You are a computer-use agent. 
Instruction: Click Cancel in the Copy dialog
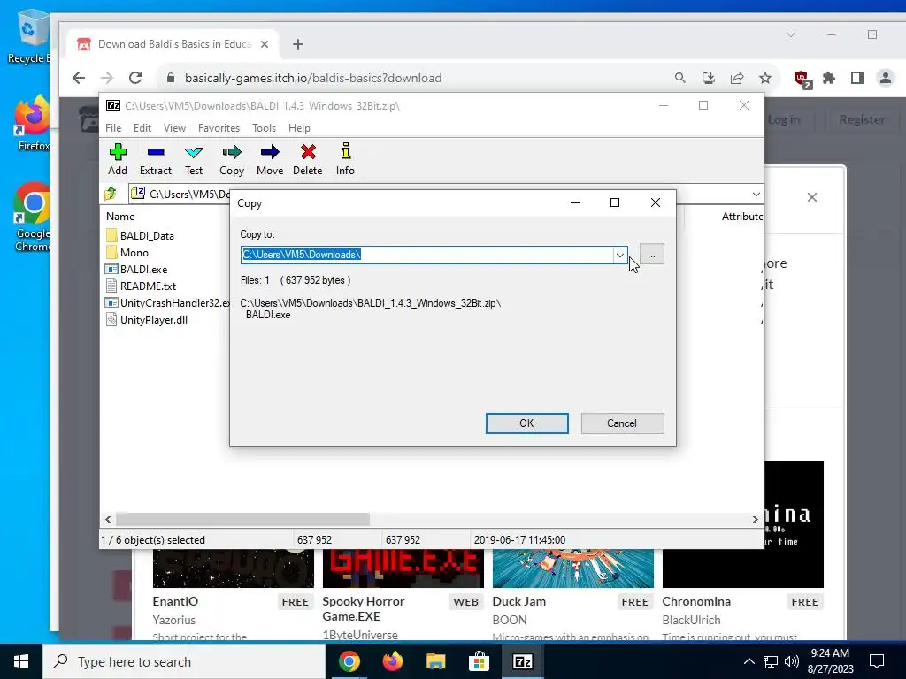coord(622,423)
